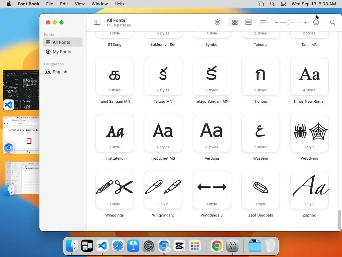Open Launchpad from the Dock

tap(195, 246)
